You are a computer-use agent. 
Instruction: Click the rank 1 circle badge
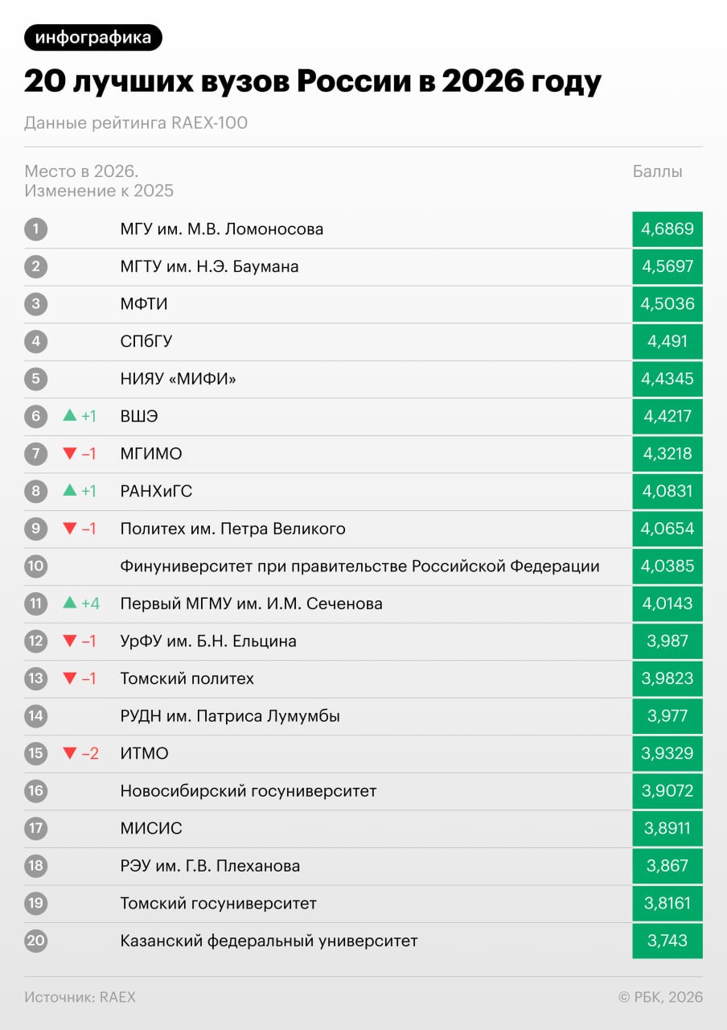point(36,229)
